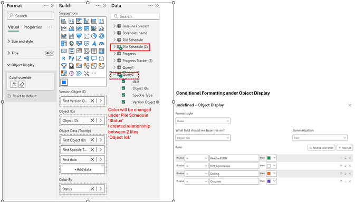Click the eraser icon under Color override
This screenshot has height=202, width=364.
22,85
